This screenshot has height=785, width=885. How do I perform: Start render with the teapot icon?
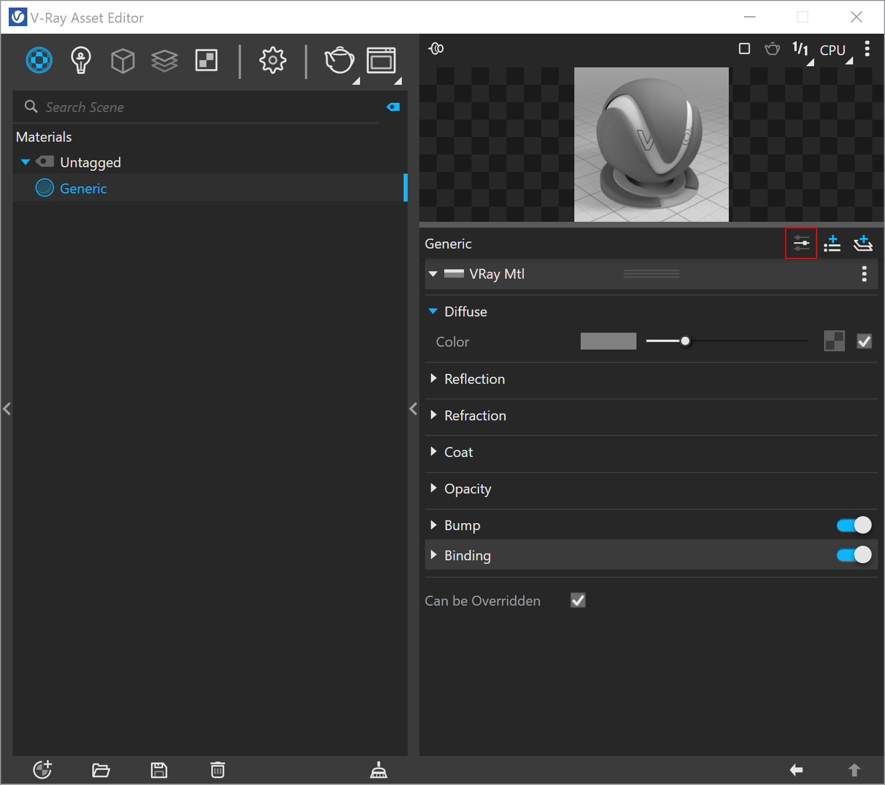[339, 60]
